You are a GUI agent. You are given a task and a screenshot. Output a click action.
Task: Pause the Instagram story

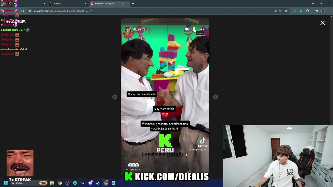[194, 29]
